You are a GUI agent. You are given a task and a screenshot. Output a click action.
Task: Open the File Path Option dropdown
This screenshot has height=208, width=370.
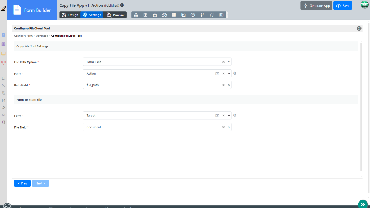[x=229, y=62]
